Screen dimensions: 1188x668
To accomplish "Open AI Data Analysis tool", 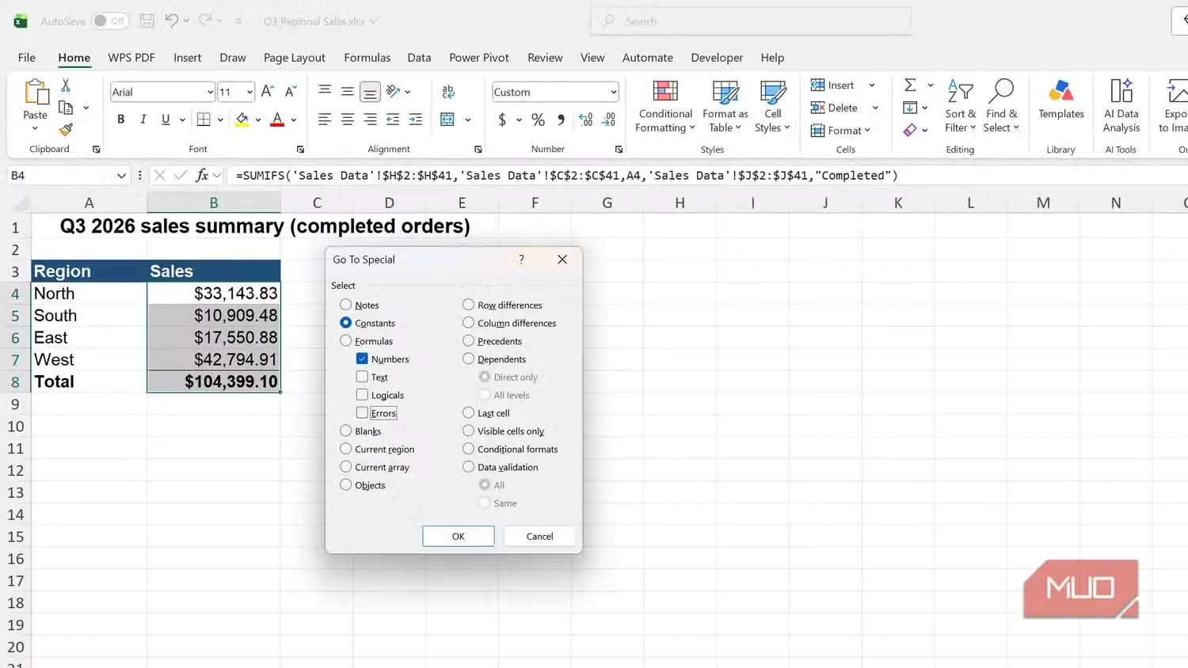I will (1121, 107).
